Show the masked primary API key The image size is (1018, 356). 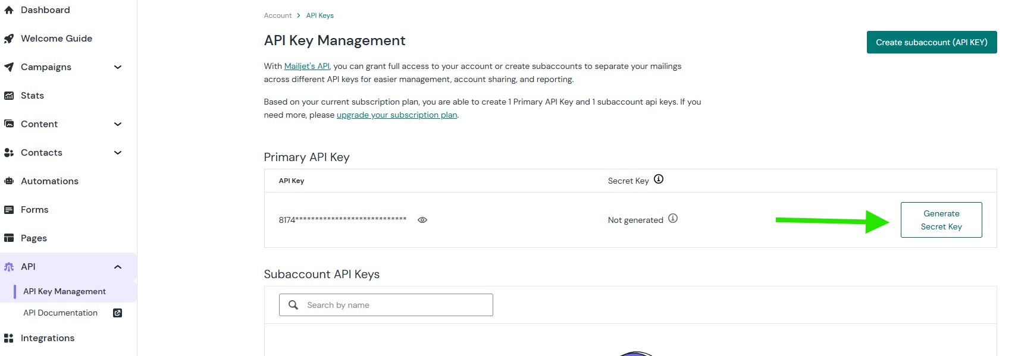pyautogui.click(x=422, y=220)
